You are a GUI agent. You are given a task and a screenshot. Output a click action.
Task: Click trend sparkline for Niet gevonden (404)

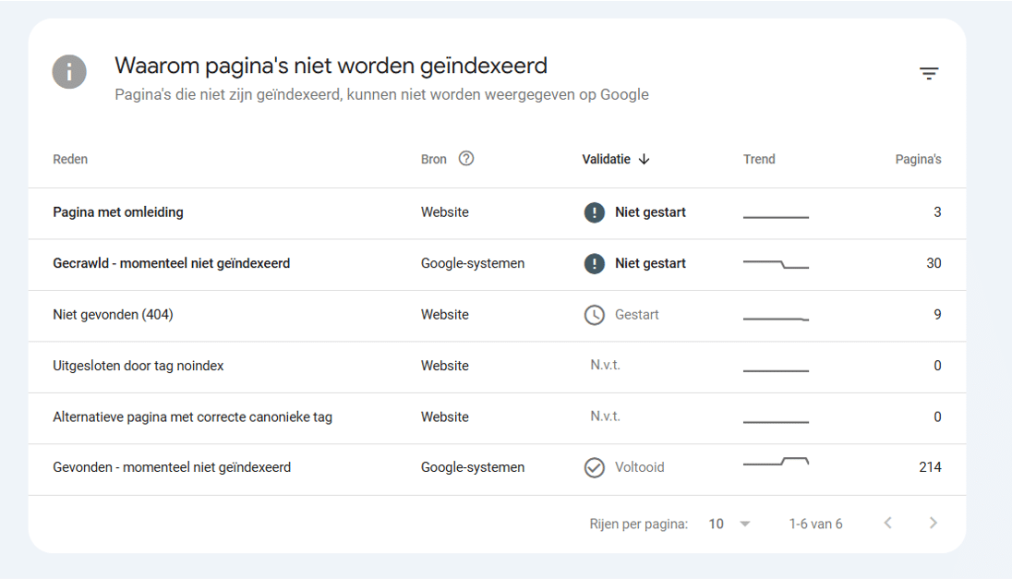776,319
